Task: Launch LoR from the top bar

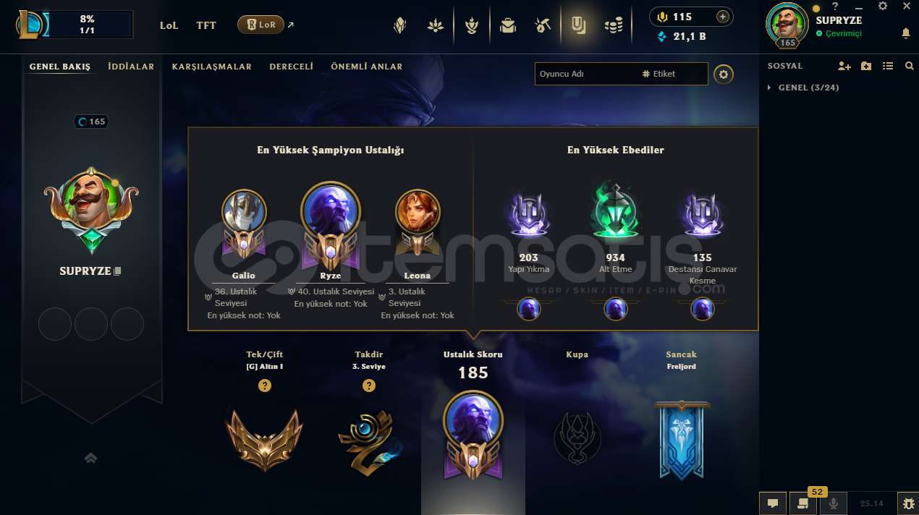Action: [261, 25]
